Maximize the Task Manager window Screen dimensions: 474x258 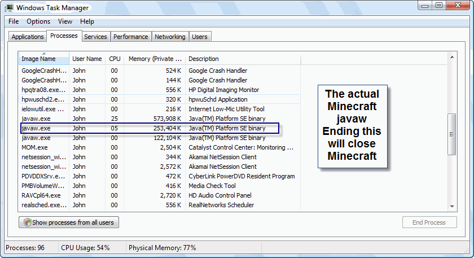439,6
